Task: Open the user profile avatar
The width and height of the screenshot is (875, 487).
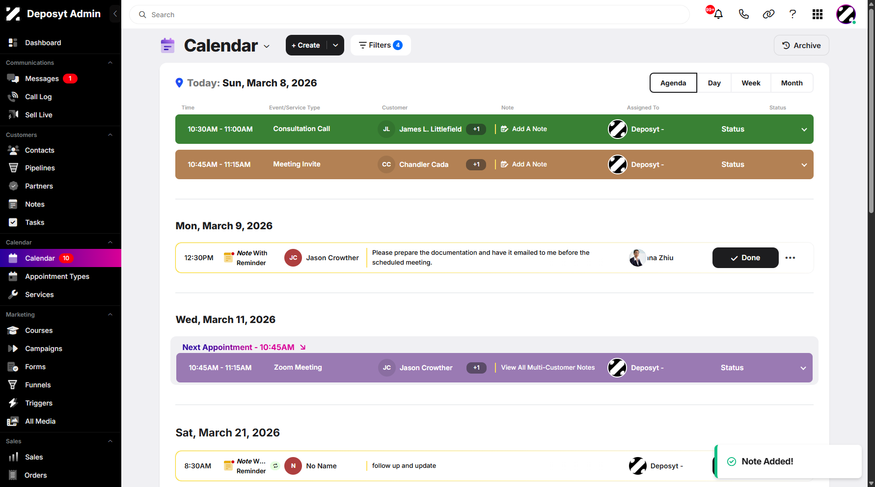Action: tap(846, 14)
